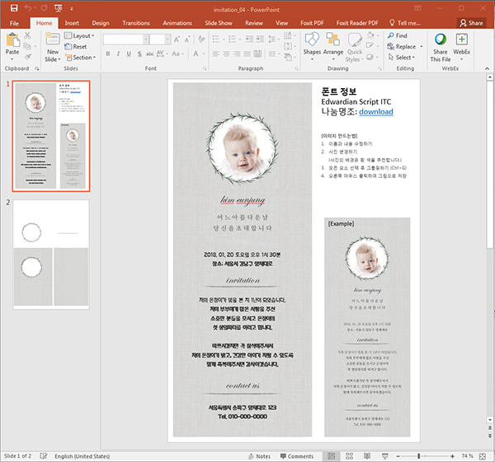Open Comments pane from status bar
495x462 pixels.
tap(297, 456)
